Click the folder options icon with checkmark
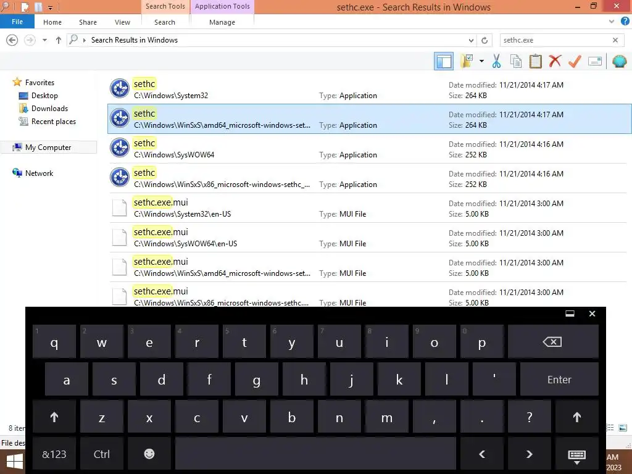Screen dimensions: 632x474 click(467, 61)
